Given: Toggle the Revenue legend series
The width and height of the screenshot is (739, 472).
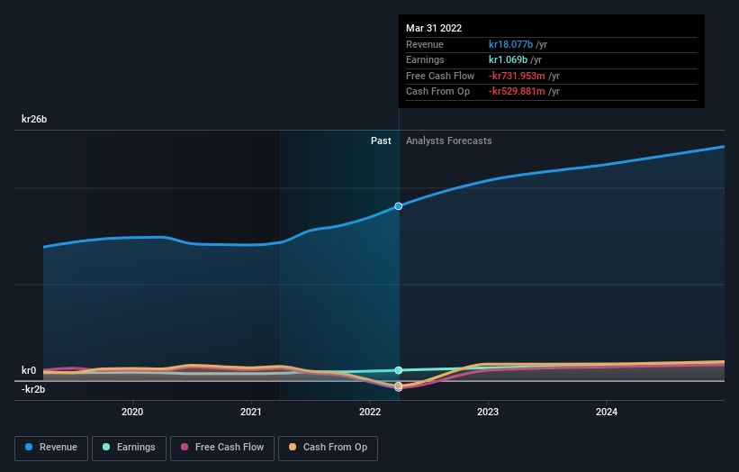Looking at the screenshot, I should (51, 448).
